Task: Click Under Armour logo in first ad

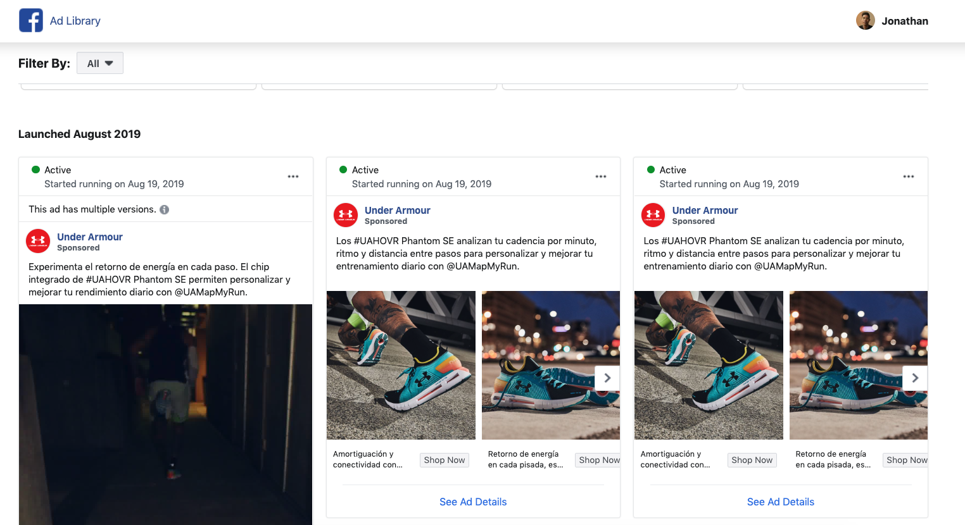Action: click(38, 241)
